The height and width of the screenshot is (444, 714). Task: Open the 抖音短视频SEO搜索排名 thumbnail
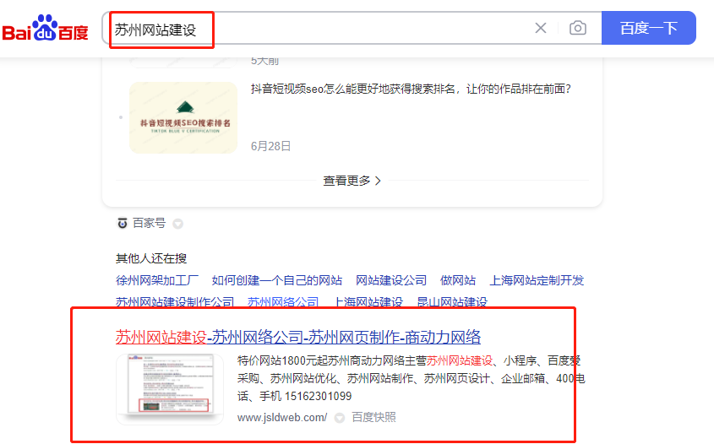click(183, 117)
